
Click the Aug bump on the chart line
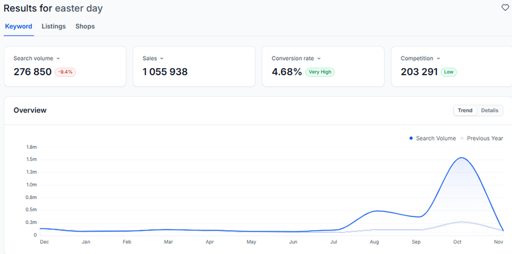point(377,211)
